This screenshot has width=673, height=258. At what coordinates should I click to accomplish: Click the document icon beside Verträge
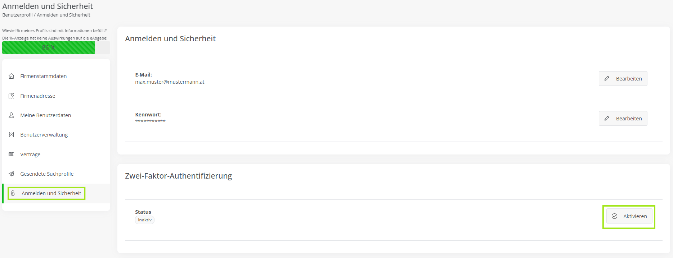(x=12, y=155)
